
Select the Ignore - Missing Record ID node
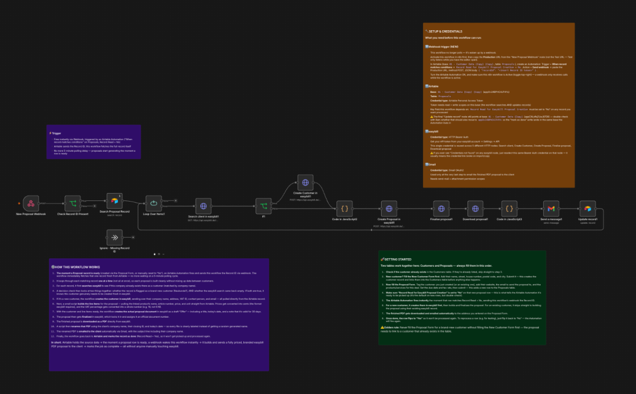pyautogui.click(x=114, y=238)
